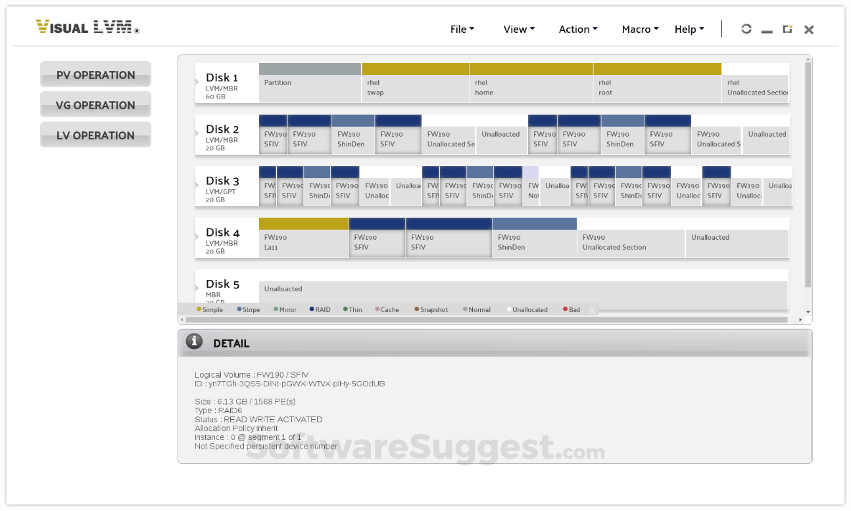Click the Snapshot legend indicator icon
The image size is (851, 511).
[416, 309]
